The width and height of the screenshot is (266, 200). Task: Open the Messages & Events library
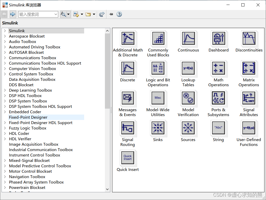coord(128,98)
